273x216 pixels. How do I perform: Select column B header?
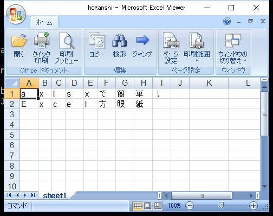[x=45, y=83]
